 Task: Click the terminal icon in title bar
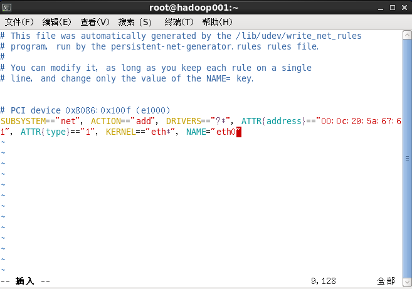(7, 8)
